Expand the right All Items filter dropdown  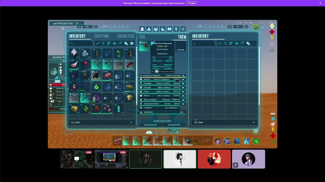tap(224, 122)
